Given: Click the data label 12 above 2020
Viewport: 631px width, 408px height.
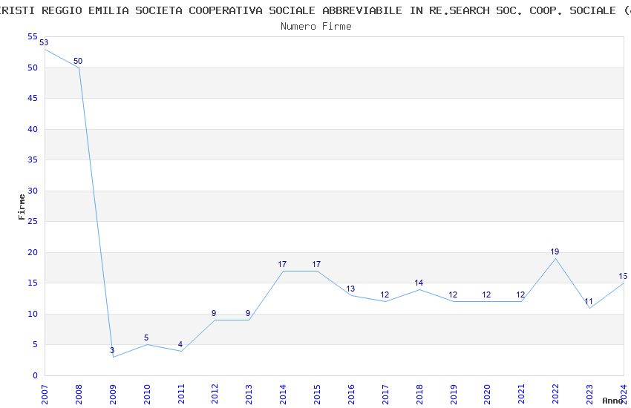Looking at the screenshot, I should pos(486,295).
